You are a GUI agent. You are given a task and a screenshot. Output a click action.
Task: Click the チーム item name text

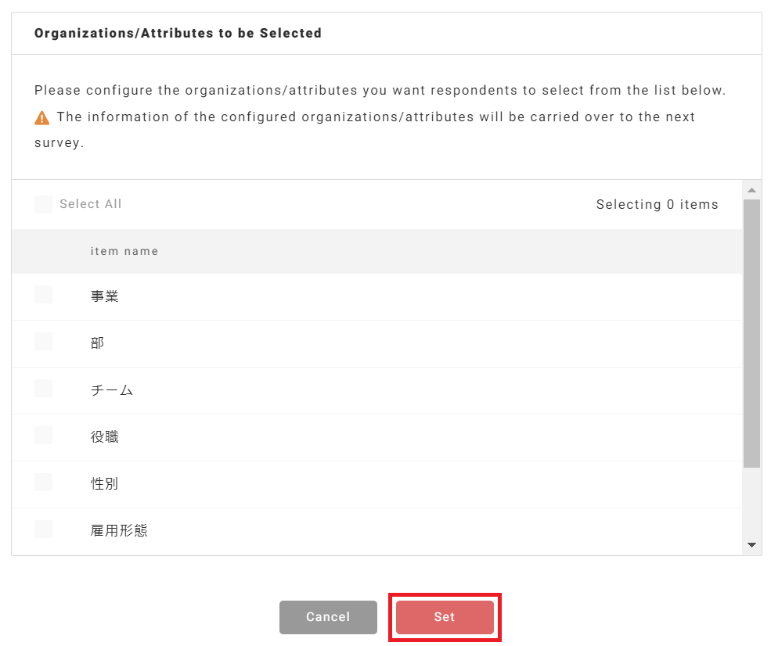pyautogui.click(x=111, y=390)
